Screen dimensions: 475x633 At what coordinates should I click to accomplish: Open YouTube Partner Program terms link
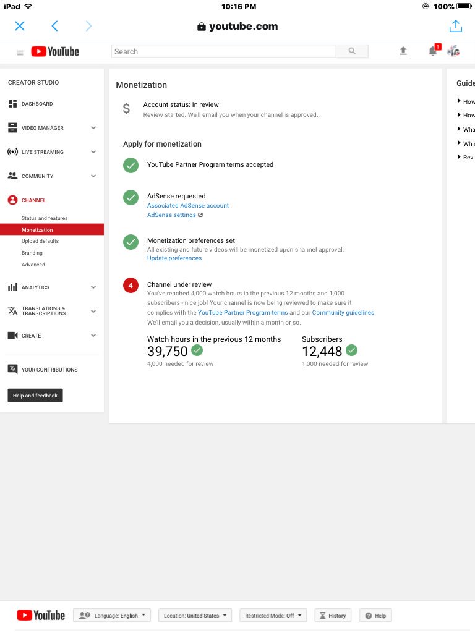pyautogui.click(x=242, y=312)
